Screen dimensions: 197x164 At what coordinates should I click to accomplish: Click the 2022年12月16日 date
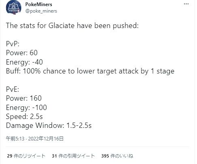tap(46, 139)
